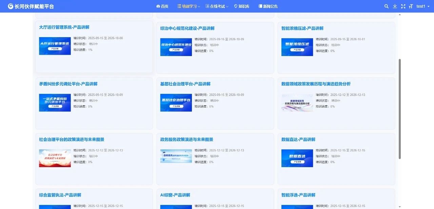
Task: Click the search magnifier icon in header
Action: [x=387, y=6]
